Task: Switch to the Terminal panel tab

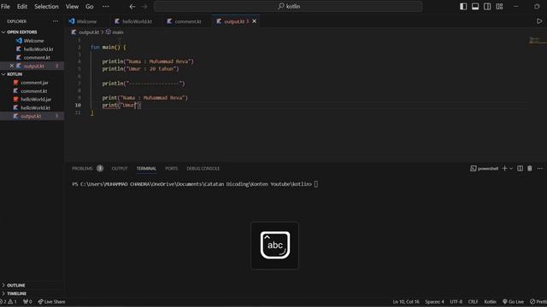Action: click(x=146, y=169)
